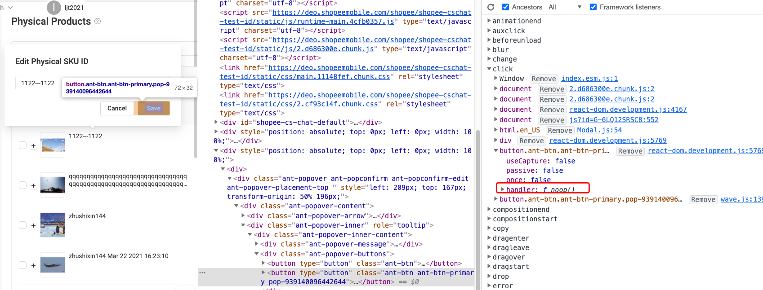
Task: Collapse the ant-popover-content div node
Action: (x=236, y=206)
